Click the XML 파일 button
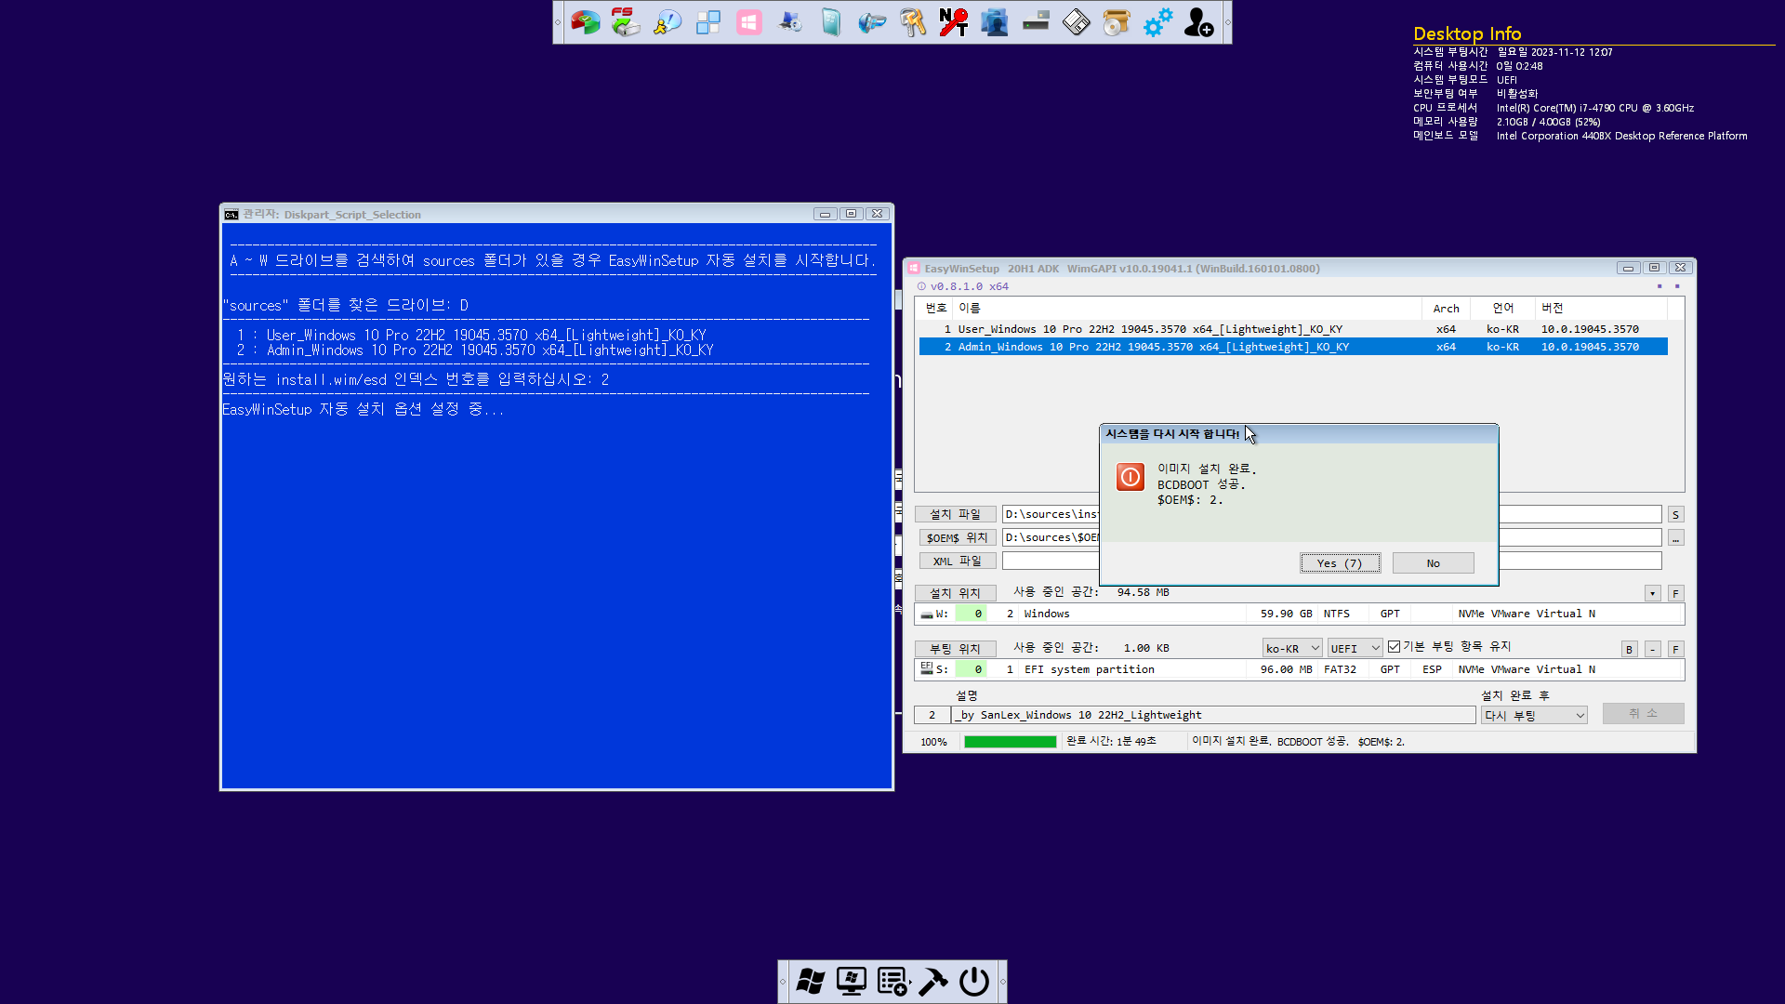 coord(958,561)
